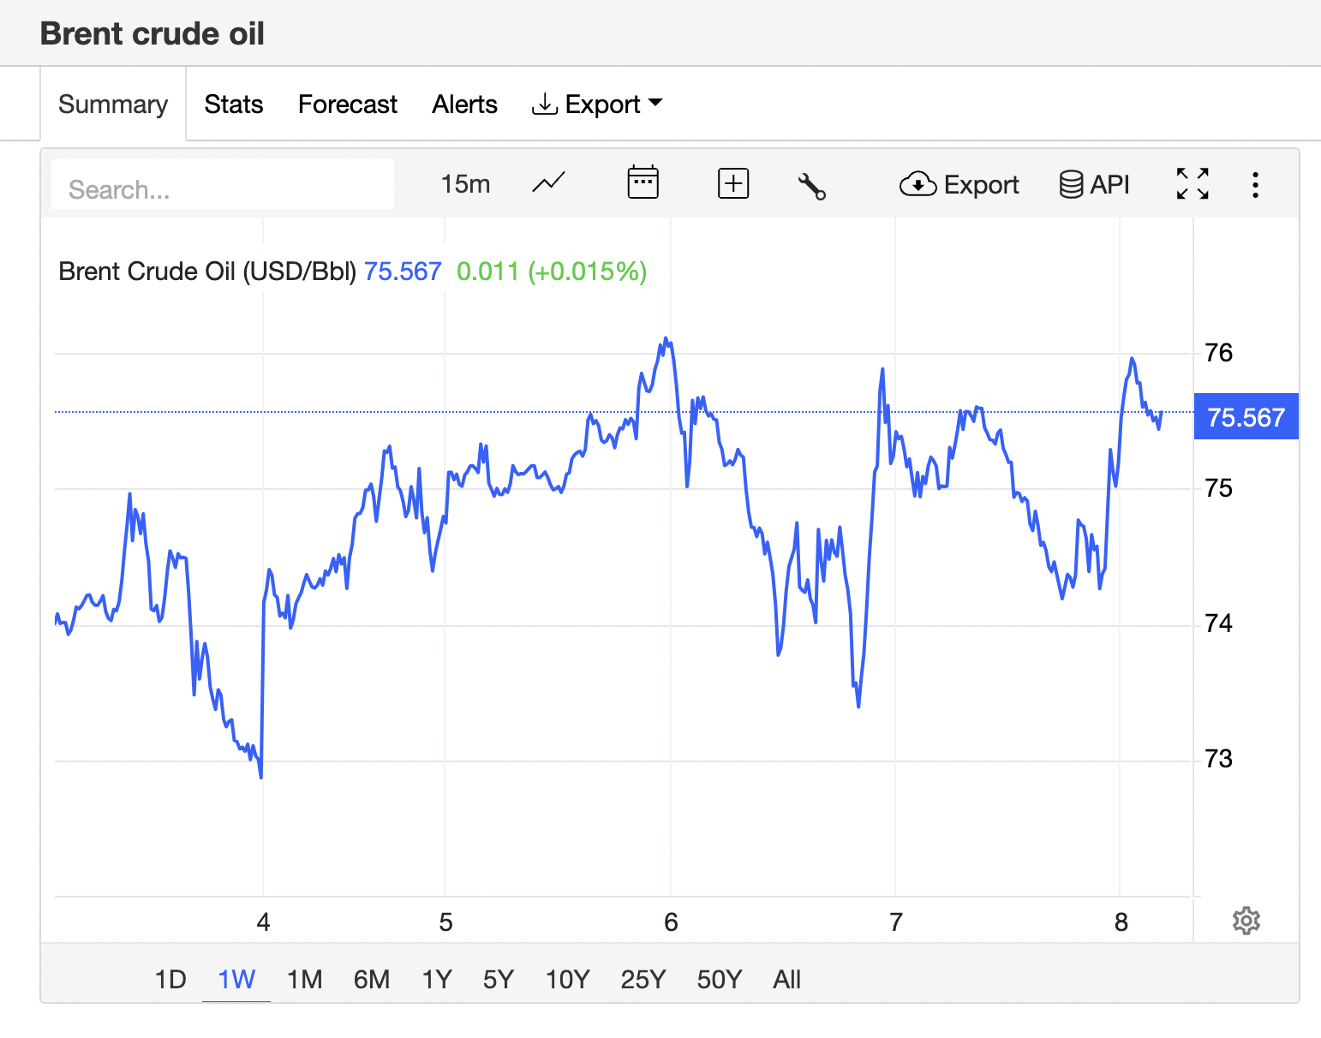The width and height of the screenshot is (1321, 1038).
Task: Click date 8 on the time axis
Action: click(x=1121, y=922)
